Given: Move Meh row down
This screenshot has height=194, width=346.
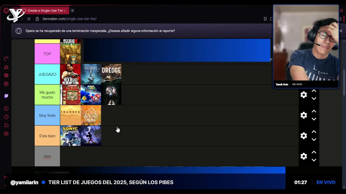Looking at the screenshot, I should (314, 160).
